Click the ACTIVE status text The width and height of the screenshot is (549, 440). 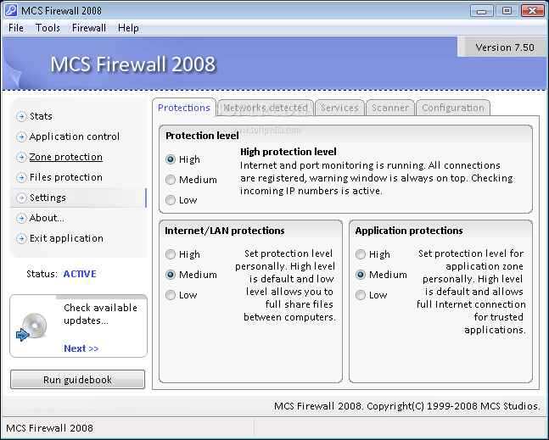click(80, 274)
